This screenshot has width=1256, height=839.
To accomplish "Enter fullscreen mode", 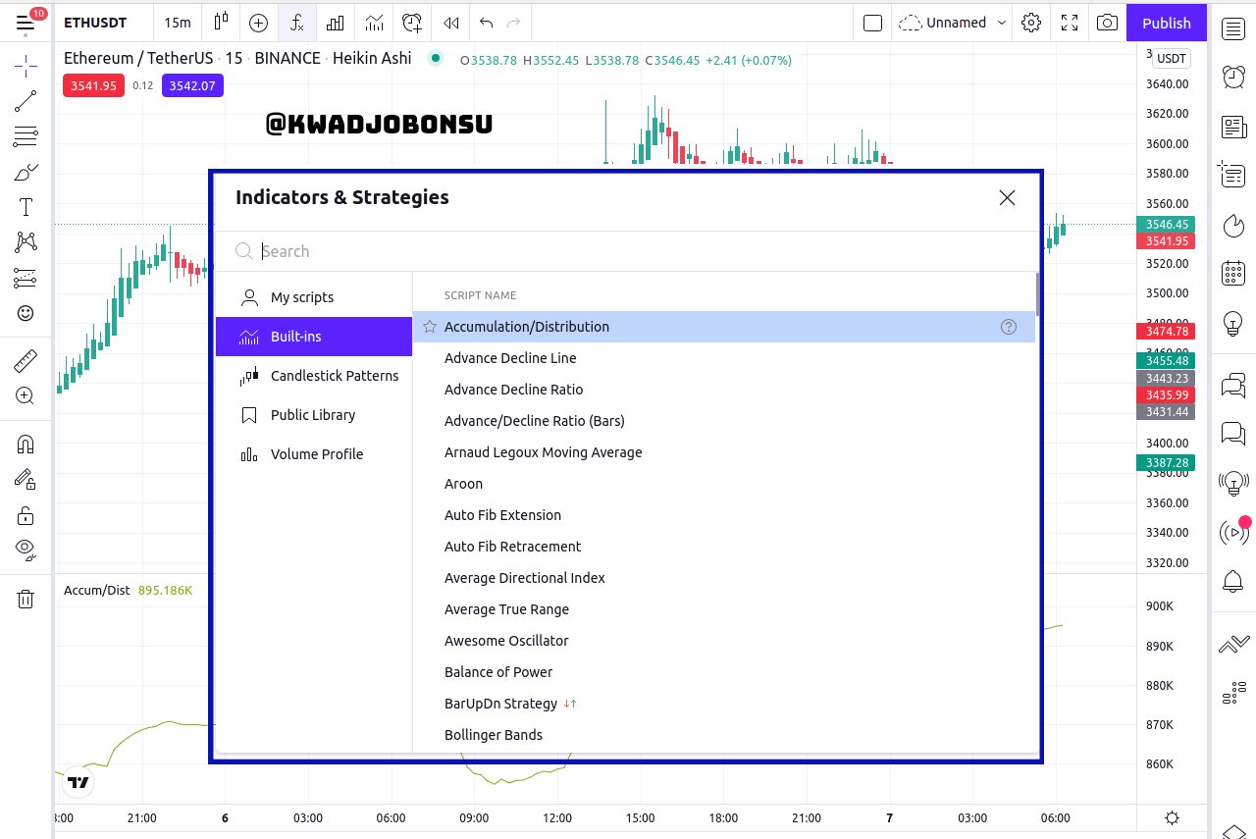I will [x=1070, y=22].
